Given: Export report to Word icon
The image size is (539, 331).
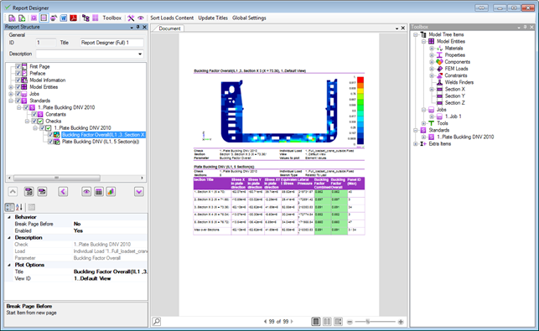Looking at the screenshot, I should 63,18.
